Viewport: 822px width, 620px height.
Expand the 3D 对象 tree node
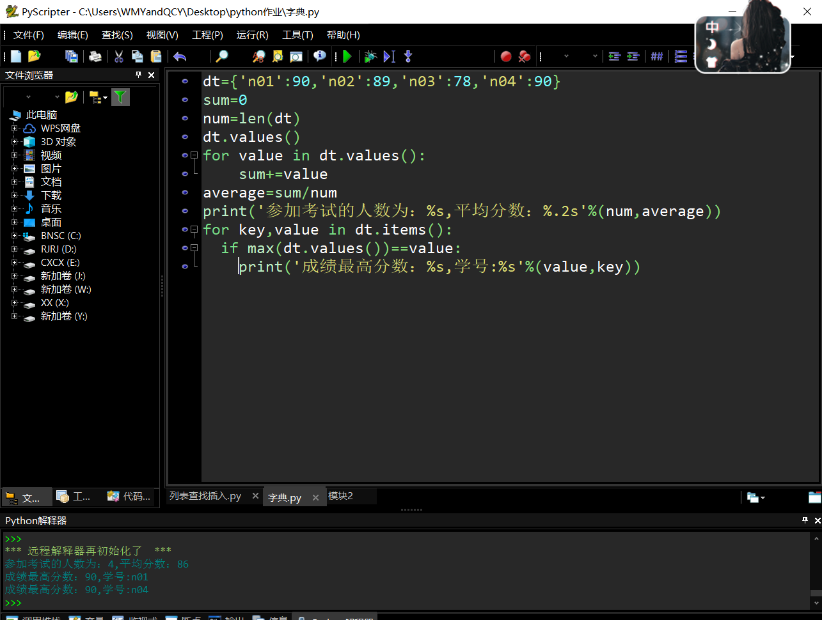[x=14, y=142]
